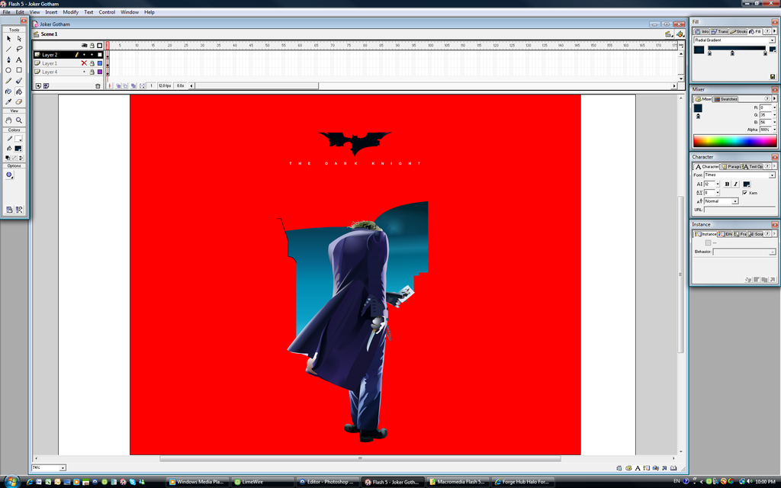Open LimeWire taskbar button
Image resolution: width=781 pixels, height=488 pixels.
click(x=262, y=482)
